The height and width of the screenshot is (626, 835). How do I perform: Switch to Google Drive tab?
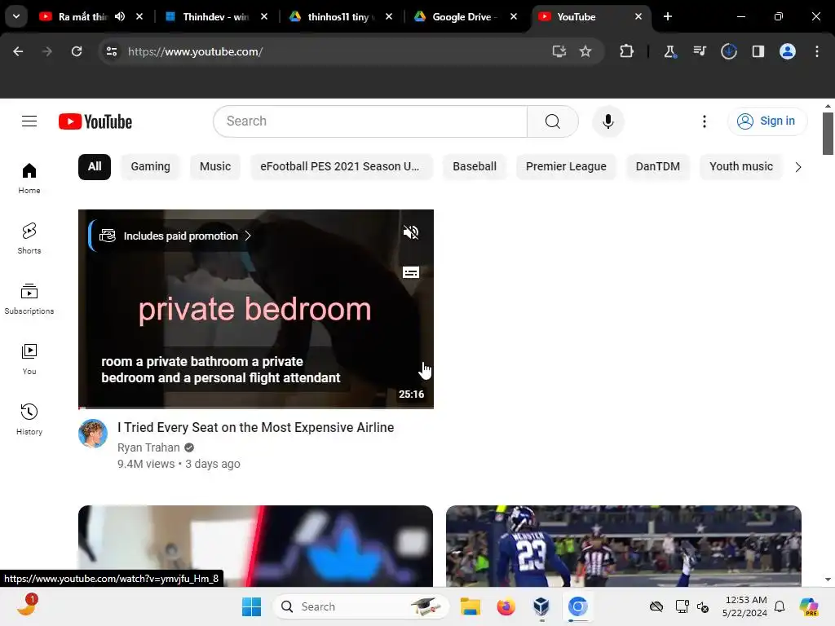point(462,16)
